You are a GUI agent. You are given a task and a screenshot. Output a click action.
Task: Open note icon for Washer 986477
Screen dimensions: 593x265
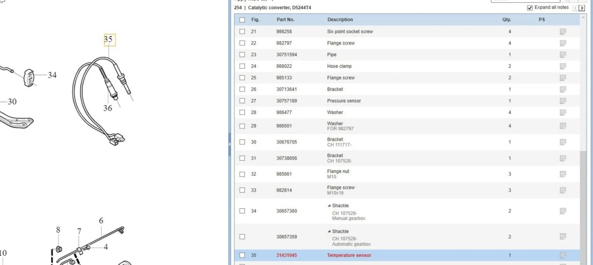pos(563,112)
